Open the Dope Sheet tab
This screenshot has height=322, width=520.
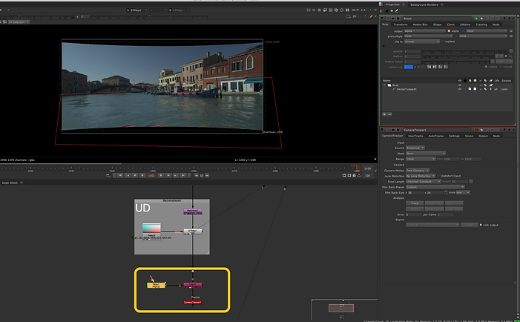(10, 183)
